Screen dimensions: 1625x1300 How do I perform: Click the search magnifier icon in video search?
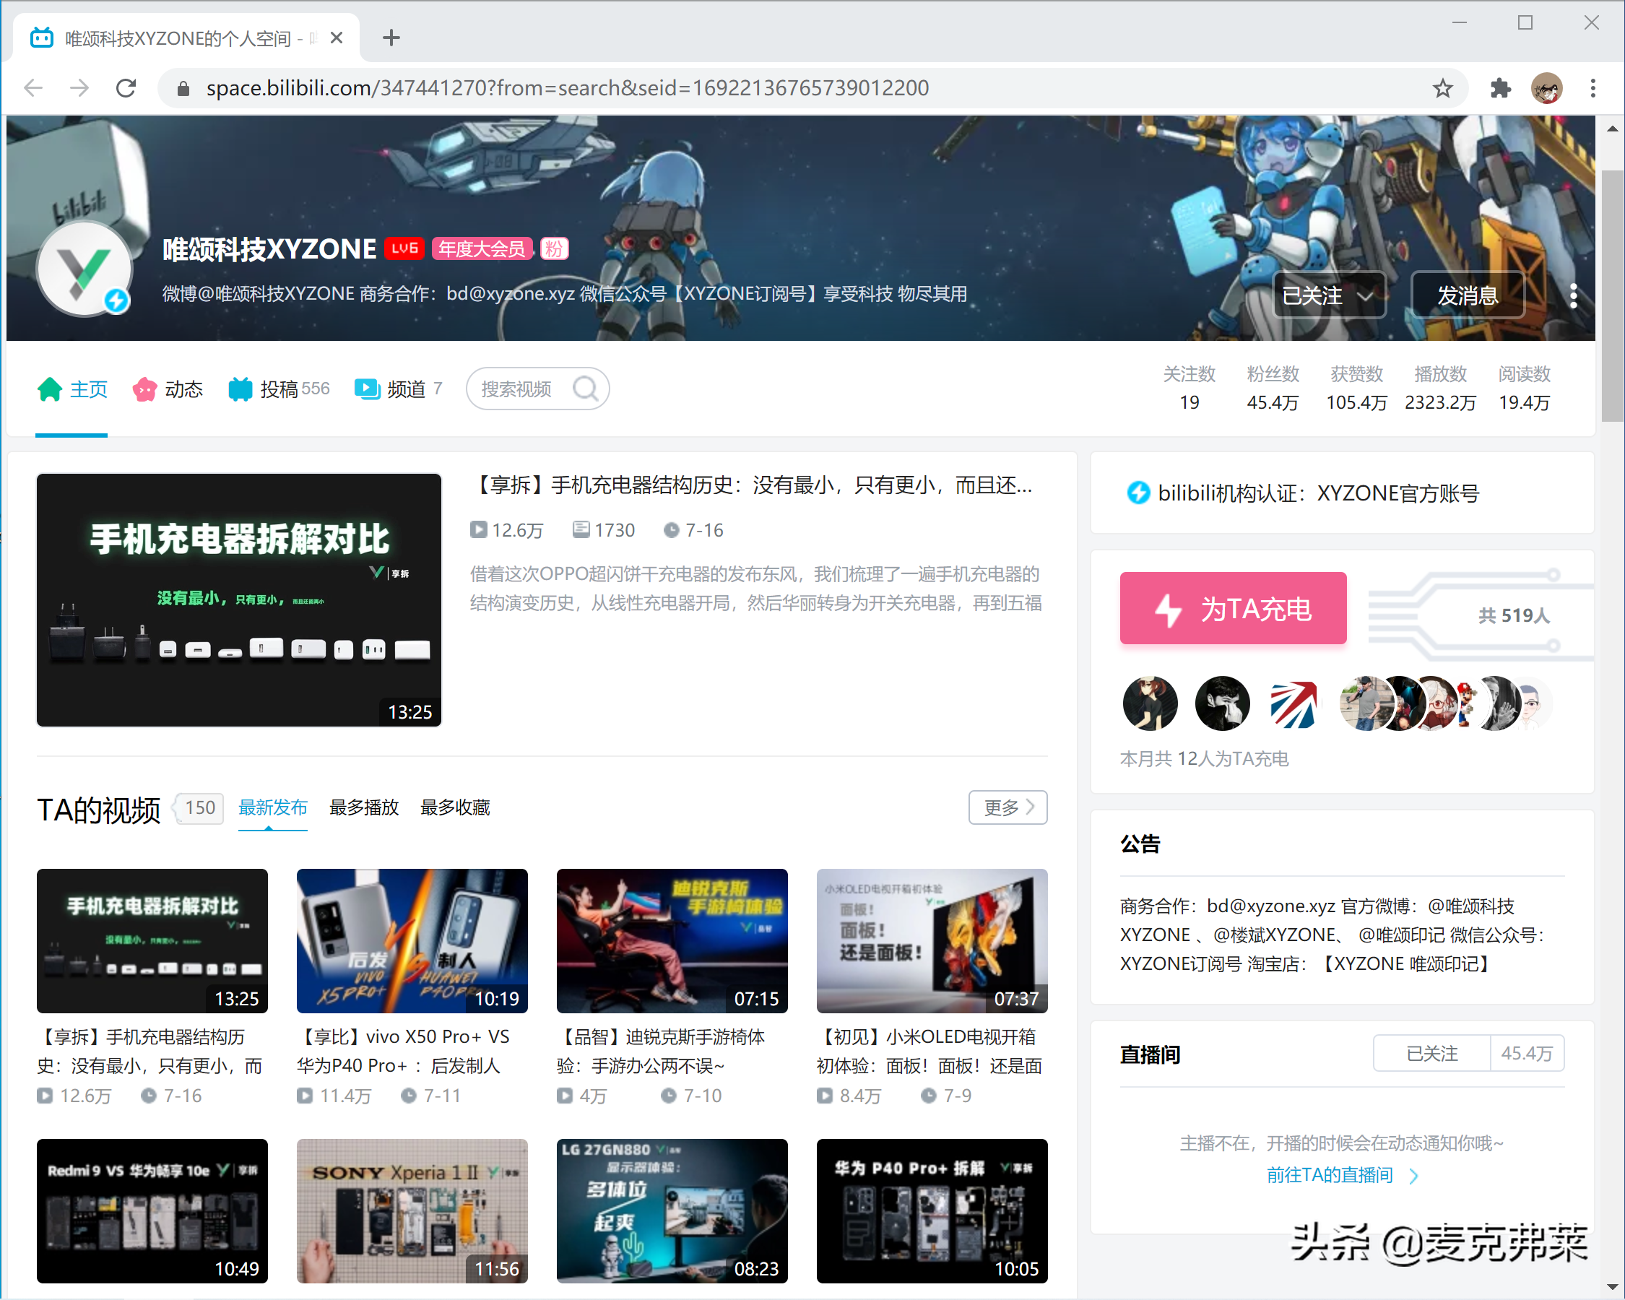[585, 389]
